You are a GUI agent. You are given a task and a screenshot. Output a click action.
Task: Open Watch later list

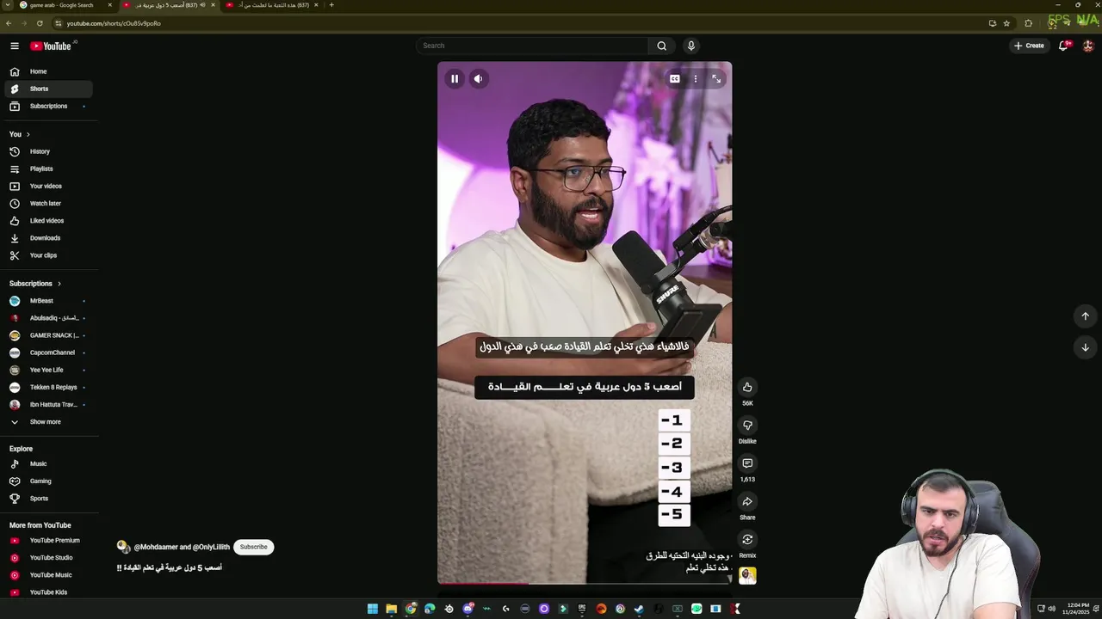[x=48, y=203]
